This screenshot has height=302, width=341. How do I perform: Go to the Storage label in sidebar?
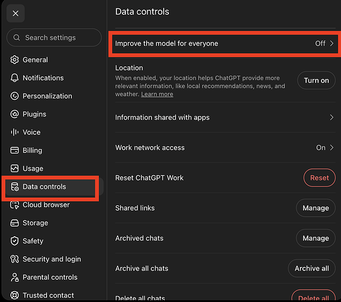35,223
